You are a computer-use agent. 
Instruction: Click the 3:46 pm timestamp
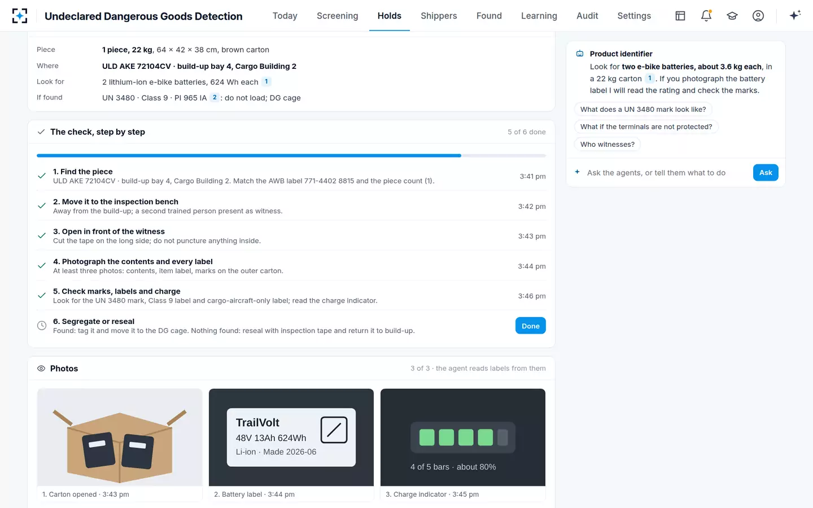(x=532, y=296)
